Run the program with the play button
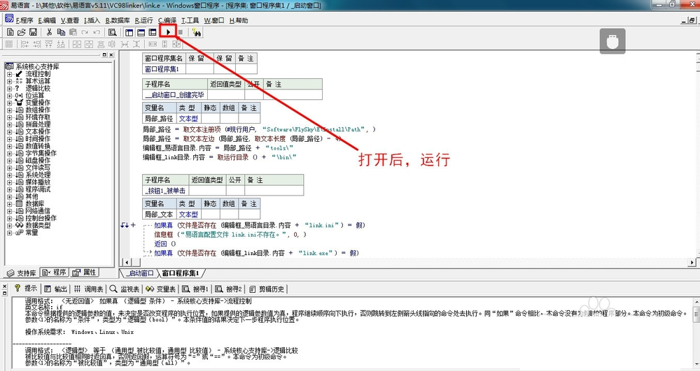The image size is (700, 371). coord(168,32)
